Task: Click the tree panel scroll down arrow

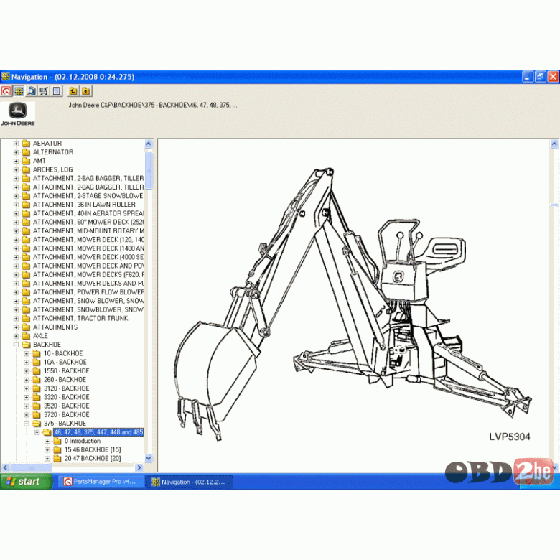Action: (149, 458)
